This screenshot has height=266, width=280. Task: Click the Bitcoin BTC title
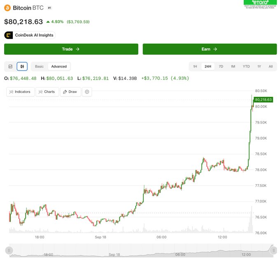28,8
